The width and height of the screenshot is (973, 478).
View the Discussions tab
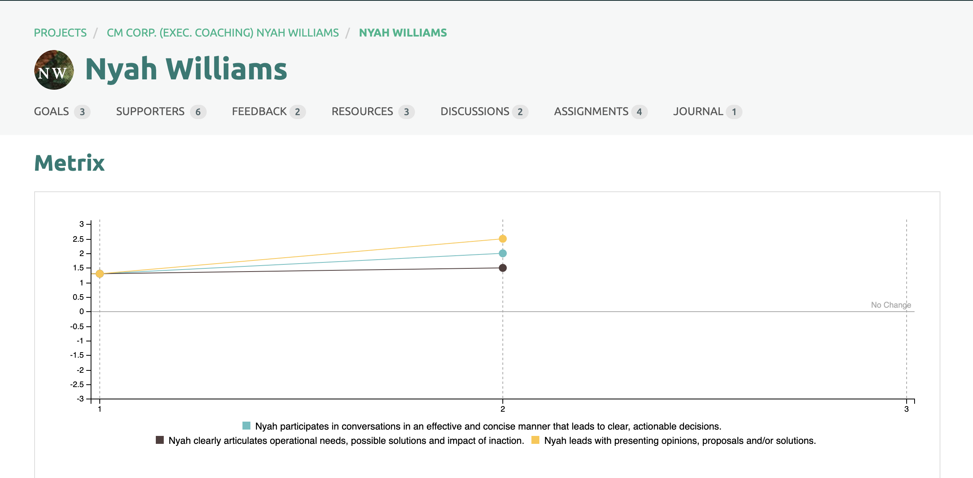pyautogui.click(x=484, y=112)
